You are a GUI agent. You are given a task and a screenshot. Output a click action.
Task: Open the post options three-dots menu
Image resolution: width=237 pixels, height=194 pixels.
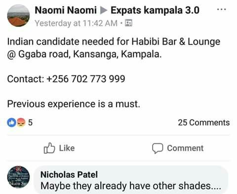(221, 9)
